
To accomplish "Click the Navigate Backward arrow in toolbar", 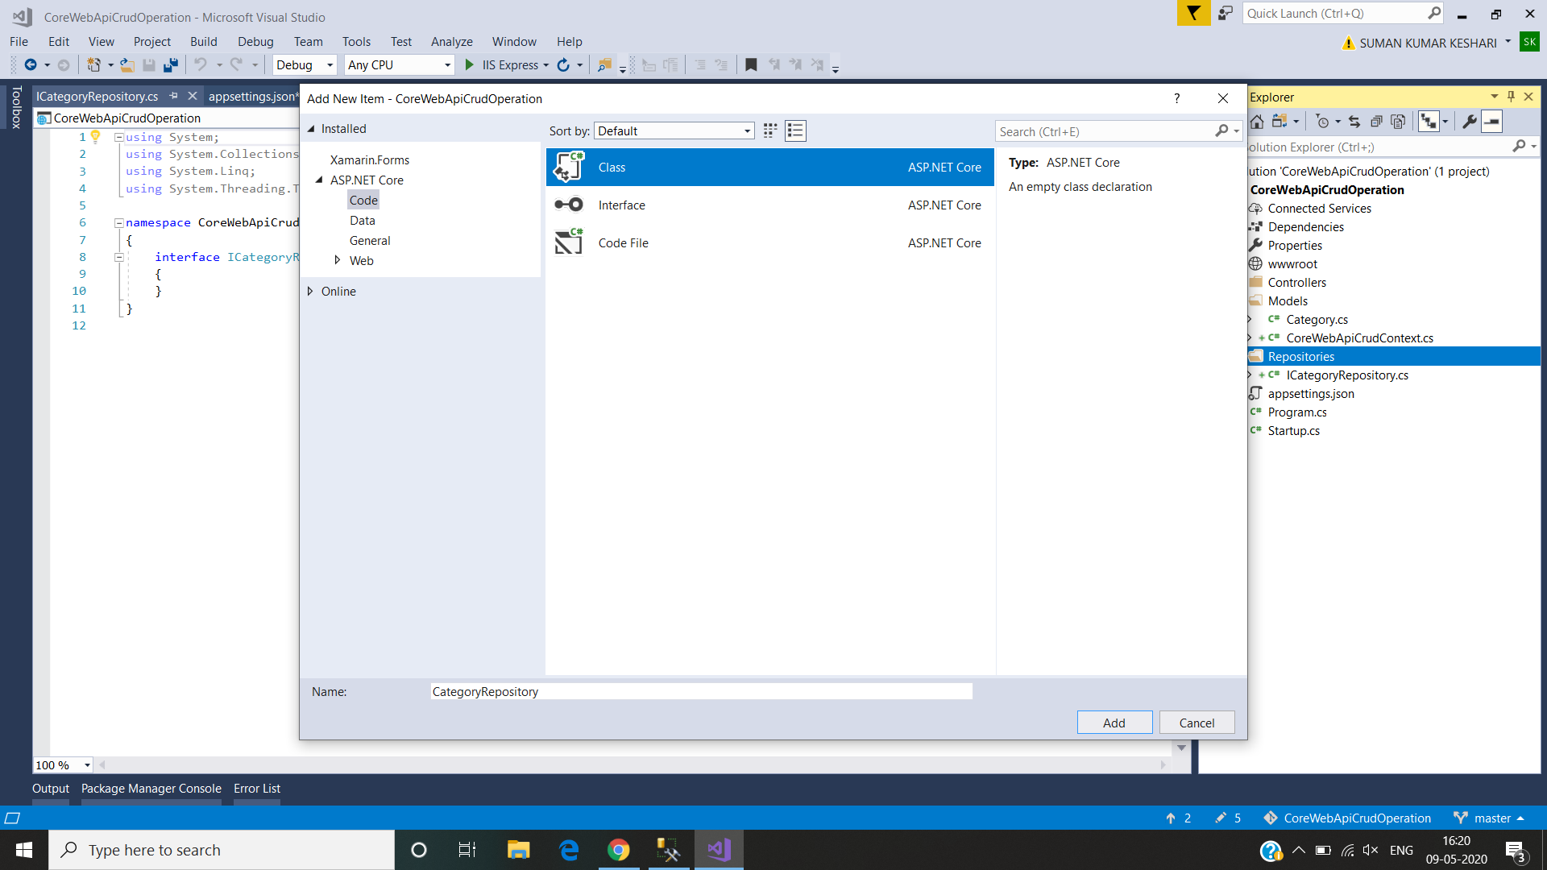I will coord(31,65).
